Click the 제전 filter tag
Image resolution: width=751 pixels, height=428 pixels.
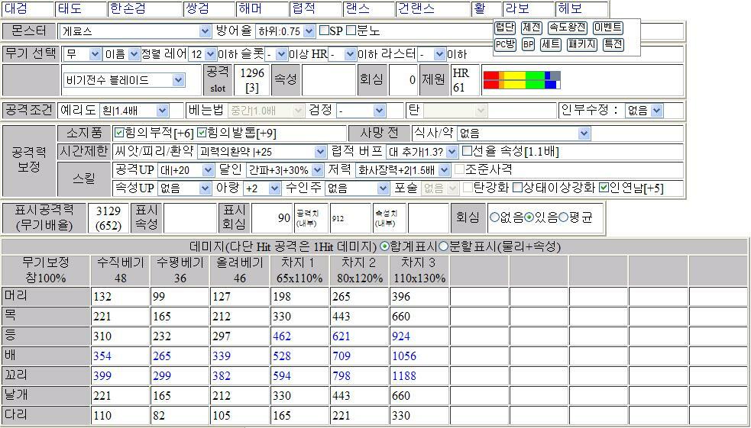click(x=531, y=27)
